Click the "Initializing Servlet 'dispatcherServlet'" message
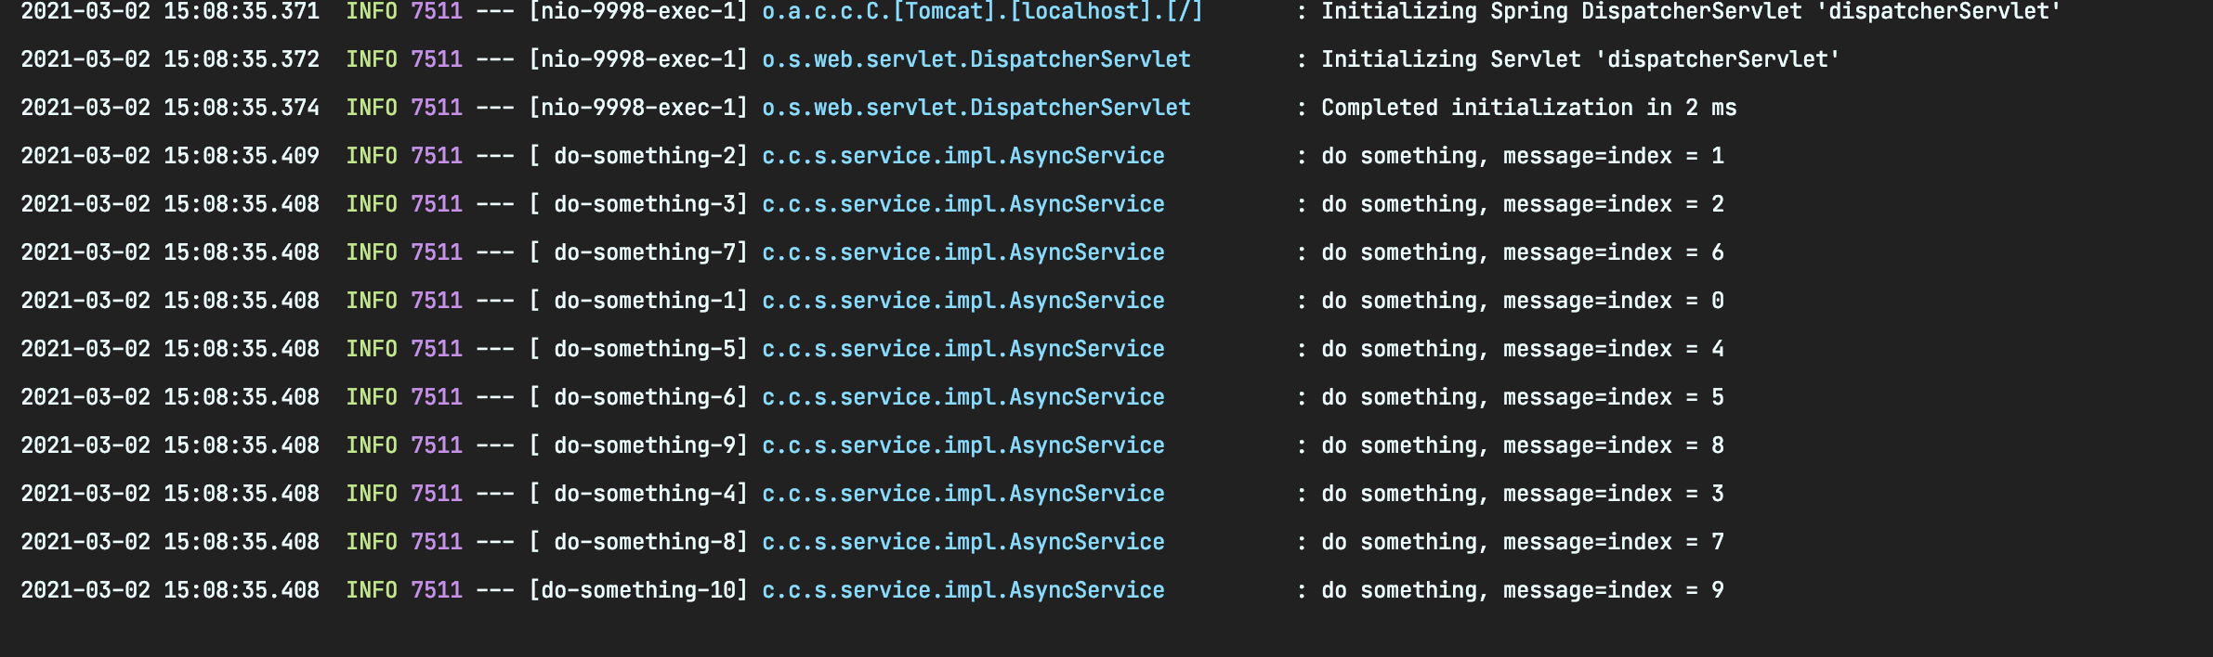This screenshot has height=657, width=2213. click(x=1579, y=59)
